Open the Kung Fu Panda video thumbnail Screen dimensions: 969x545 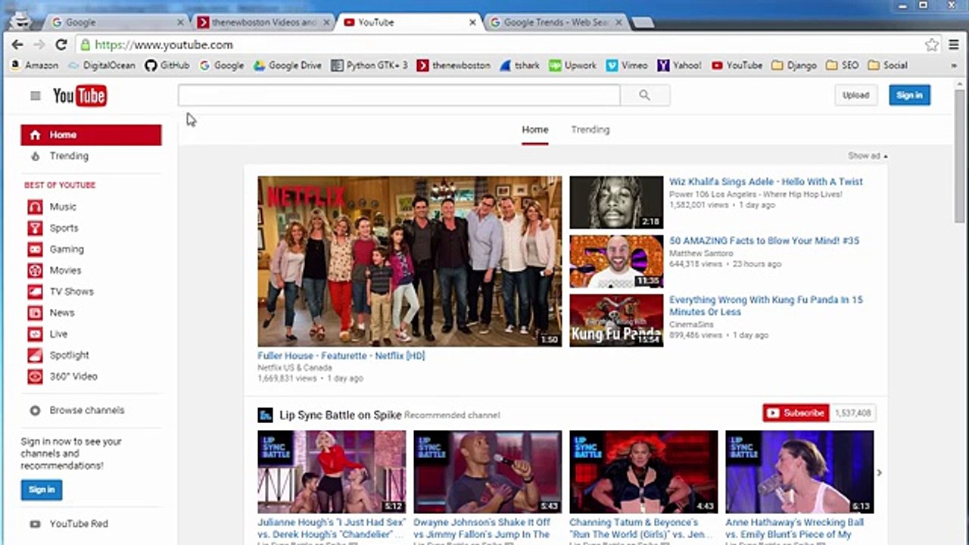(x=616, y=321)
